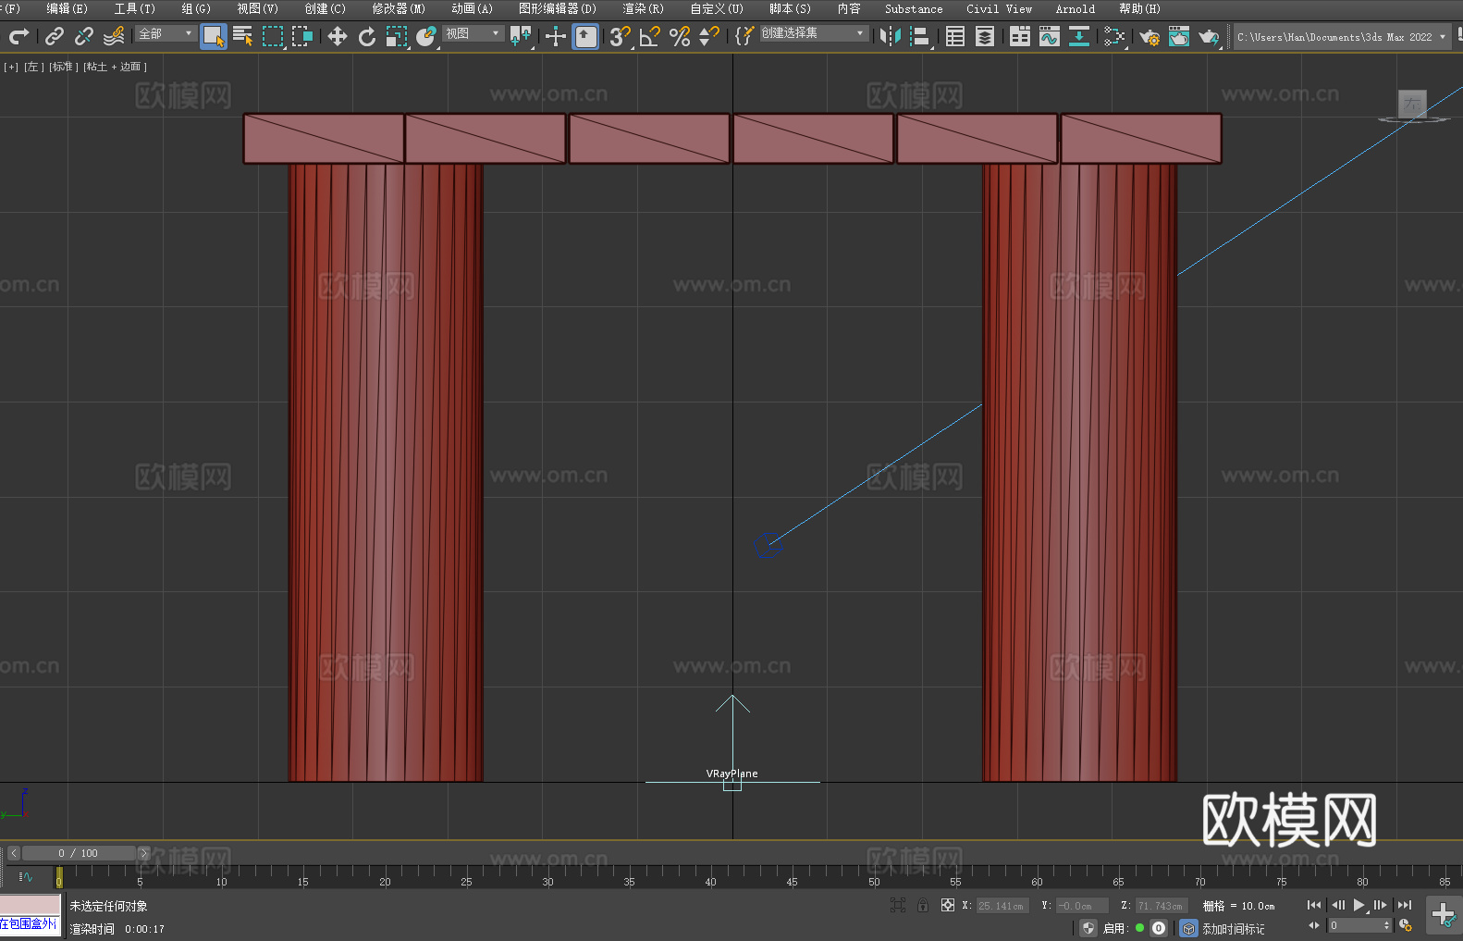Choose the rectangular selection region tool

(x=273, y=36)
